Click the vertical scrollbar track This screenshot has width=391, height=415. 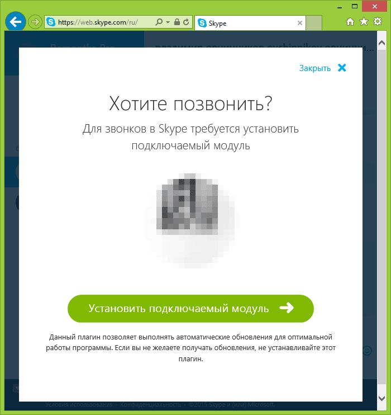point(382,217)
